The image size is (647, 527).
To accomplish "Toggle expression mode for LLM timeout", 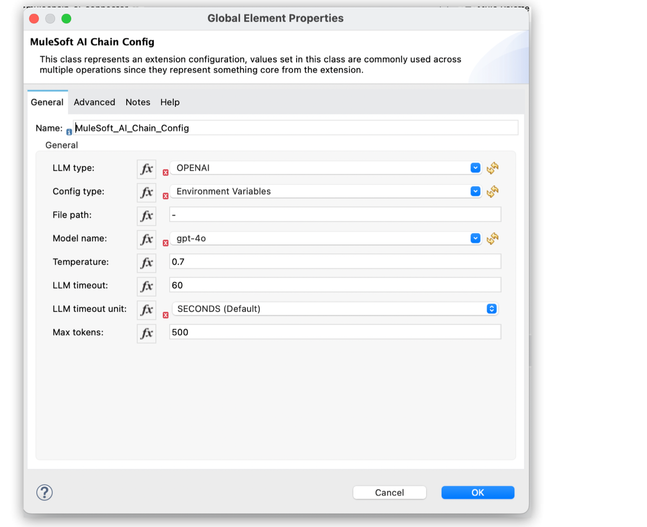I will coord(146,286).
